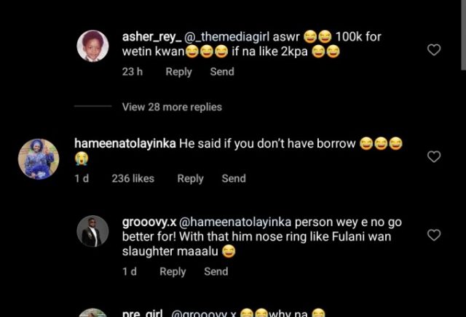Expand View 28 more replies
This screenshot has width=466, height=317.
coord(172,107)
